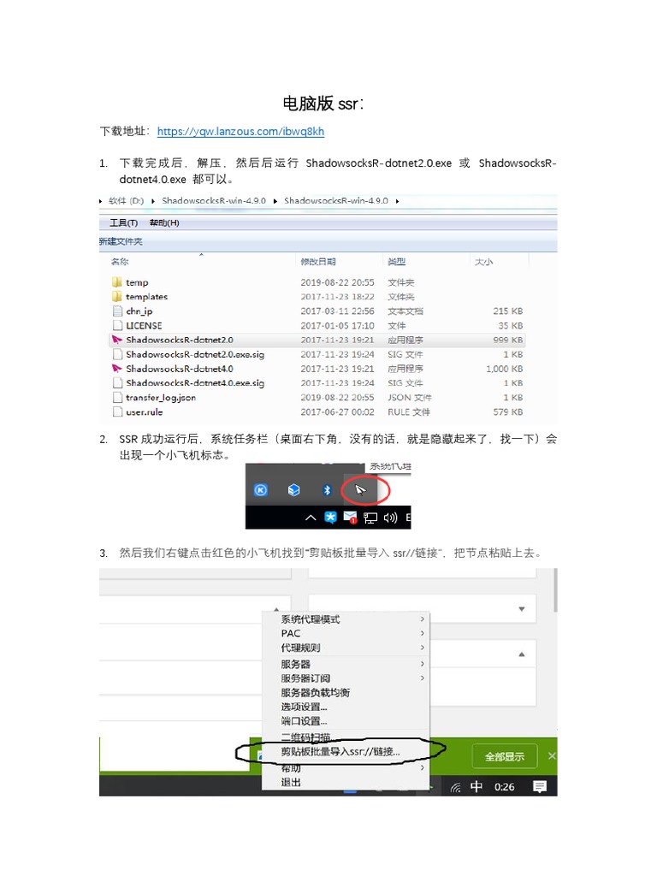Open the lanzous download link

tap(240, 131)
